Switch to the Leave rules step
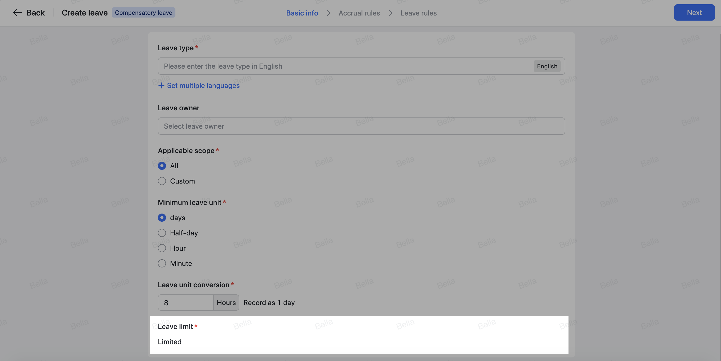Screen dimensions: 721x361 point(419,13)
